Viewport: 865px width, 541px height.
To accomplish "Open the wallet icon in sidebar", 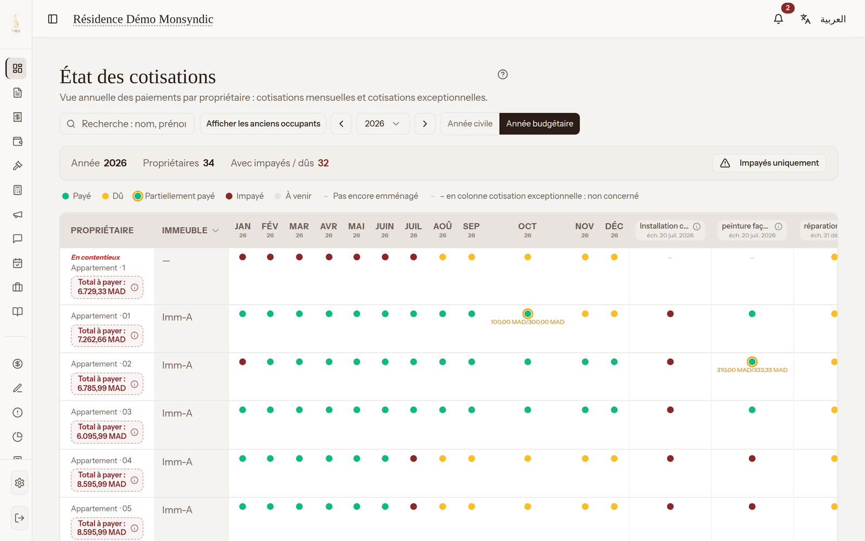I will (x=17, y=141).
